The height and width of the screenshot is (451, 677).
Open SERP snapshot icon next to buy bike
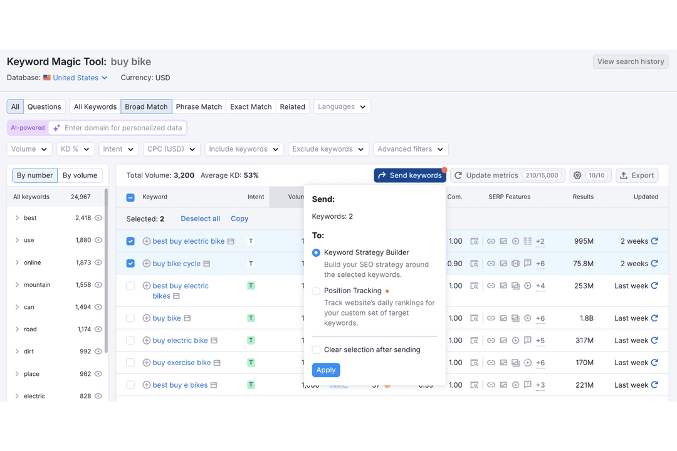[x=187, y=318]
